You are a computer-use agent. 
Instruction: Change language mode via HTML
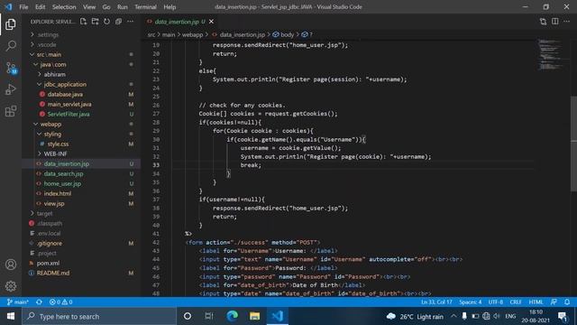[x=536, y=302]
